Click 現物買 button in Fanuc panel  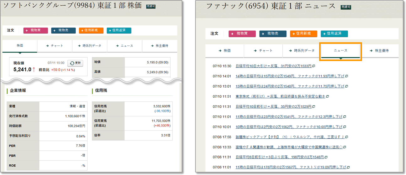pyautogui.click(x=242, y=33)
